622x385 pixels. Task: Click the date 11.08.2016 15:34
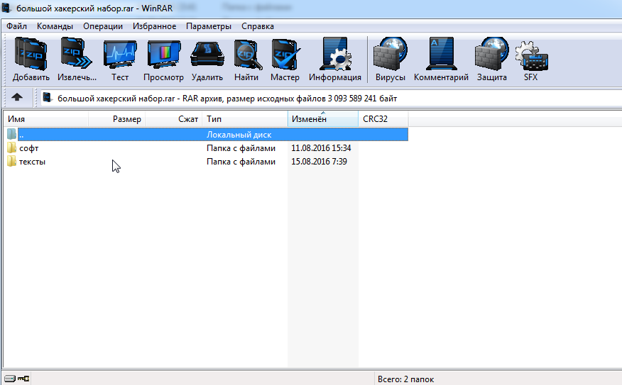[x=321, y=148]
